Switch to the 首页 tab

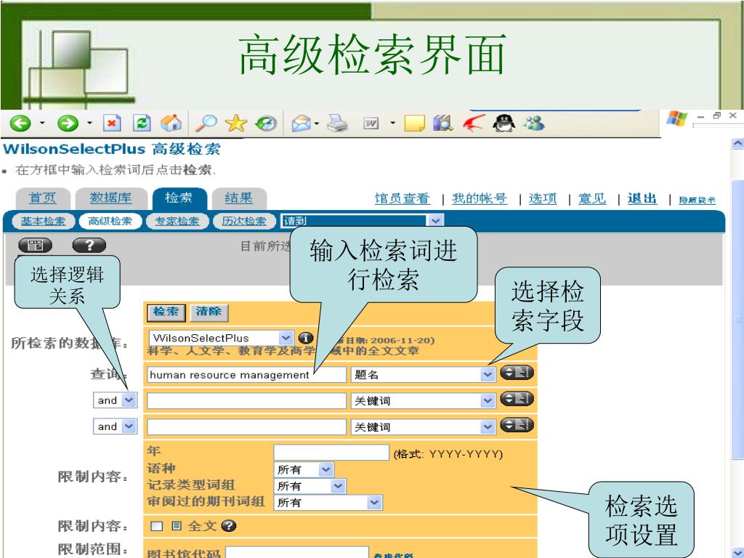tap(43, 198)
